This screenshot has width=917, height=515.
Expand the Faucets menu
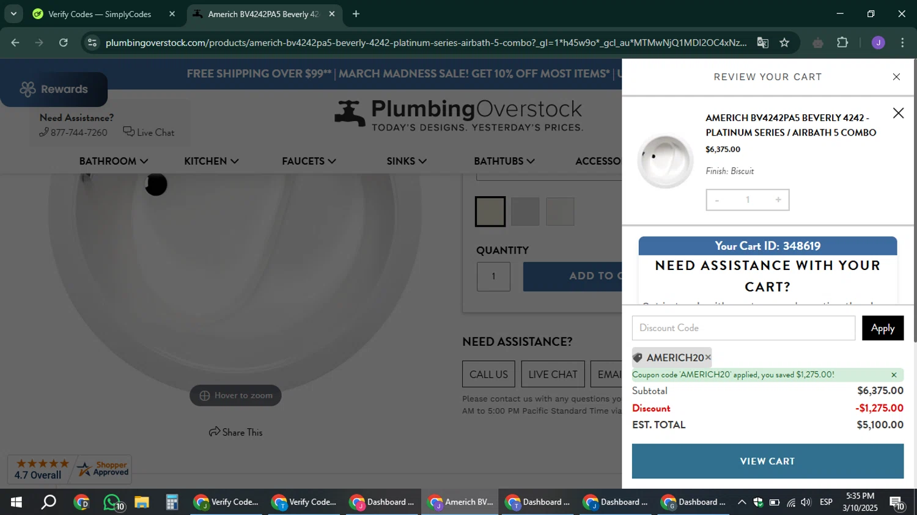point(309,161)
